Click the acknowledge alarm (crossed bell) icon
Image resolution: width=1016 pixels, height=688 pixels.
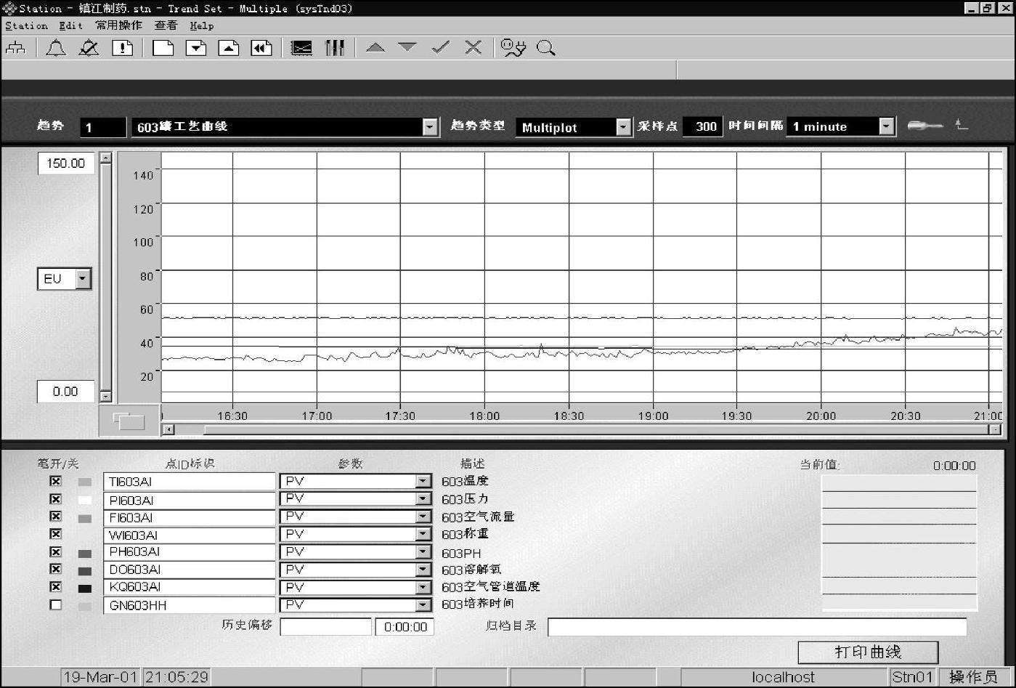pos(89,48)
